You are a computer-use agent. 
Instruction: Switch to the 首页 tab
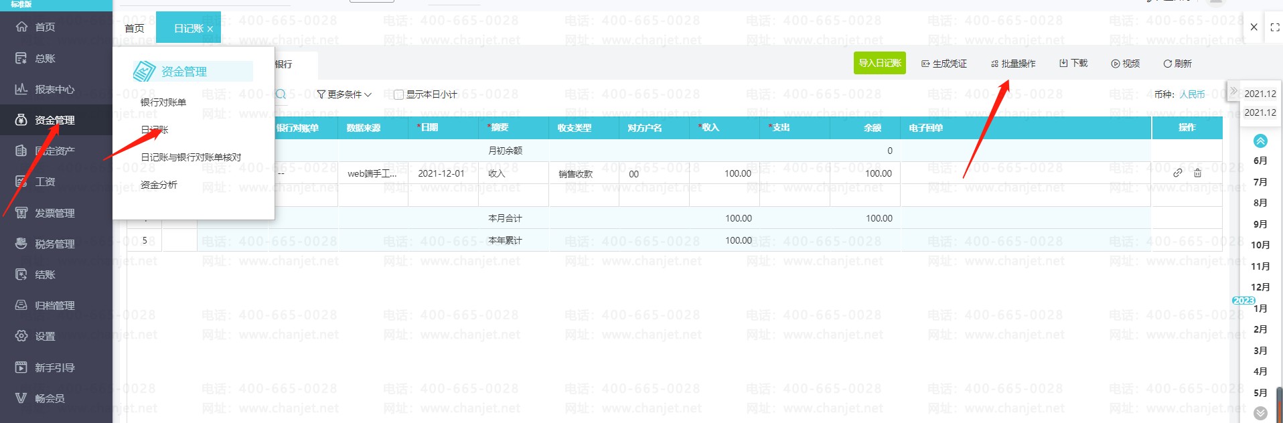(135, 28)
